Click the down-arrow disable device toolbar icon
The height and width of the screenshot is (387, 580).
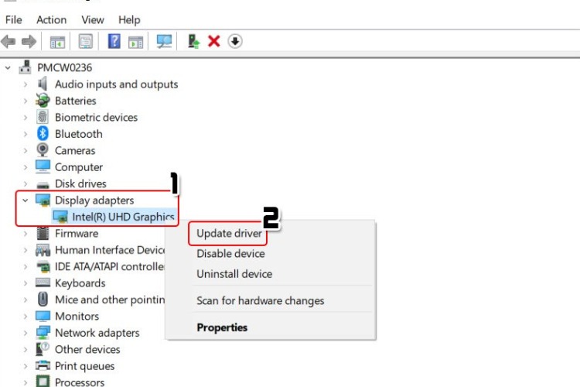pos(235,41)
